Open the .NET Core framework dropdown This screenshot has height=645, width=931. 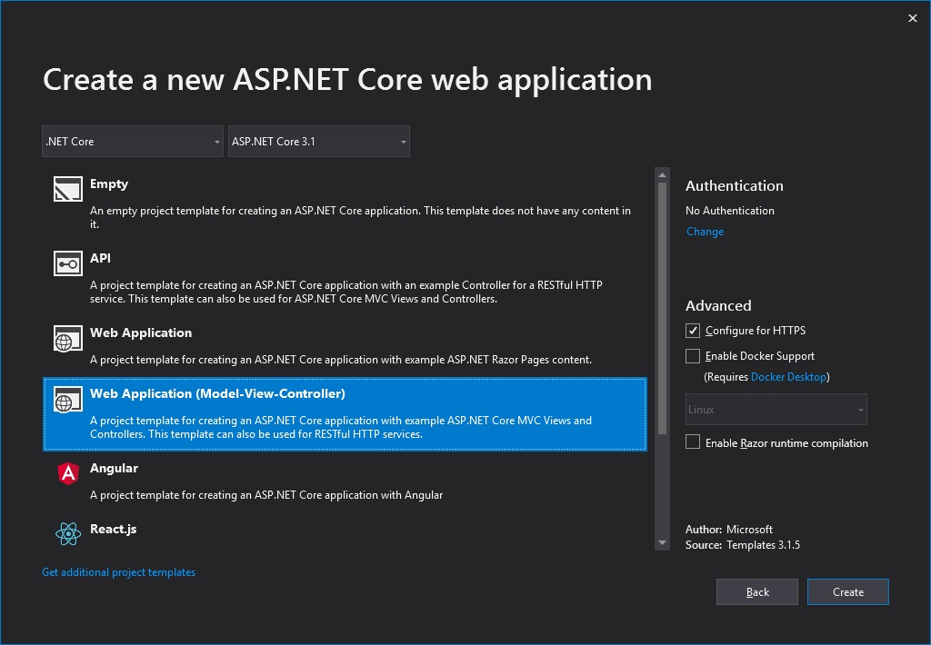pos(132,142)
